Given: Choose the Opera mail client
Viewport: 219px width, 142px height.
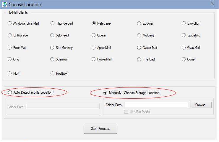Looking at the screenshot, I should (x=94, y=35).
